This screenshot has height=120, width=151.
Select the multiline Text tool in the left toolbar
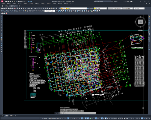coord(1,51)
